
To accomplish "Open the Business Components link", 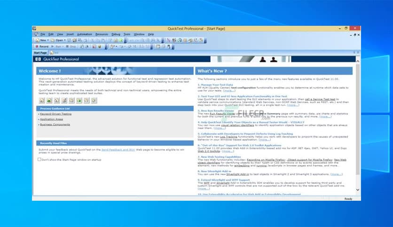I will [55, 124].
